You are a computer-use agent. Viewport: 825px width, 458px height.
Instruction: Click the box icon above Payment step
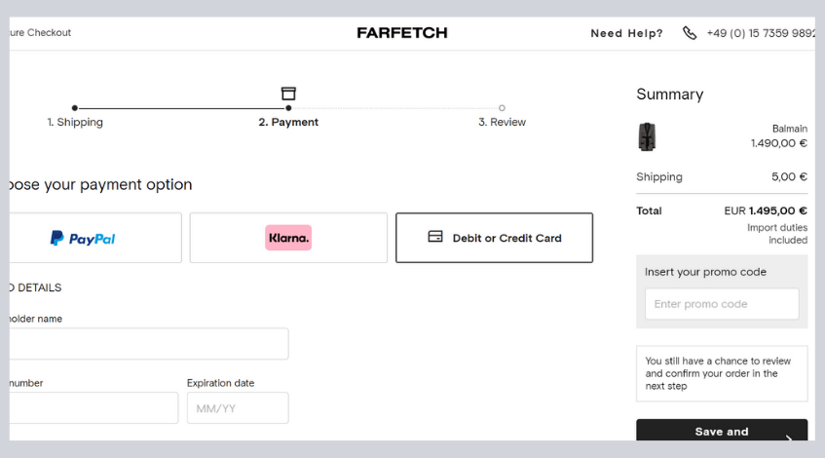pyautogui.click(x=288, y=94)
